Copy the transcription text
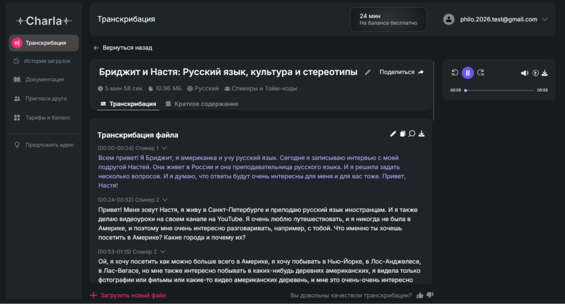The height and width of the screenshot is (304, 565). click(x=402, y=134)
